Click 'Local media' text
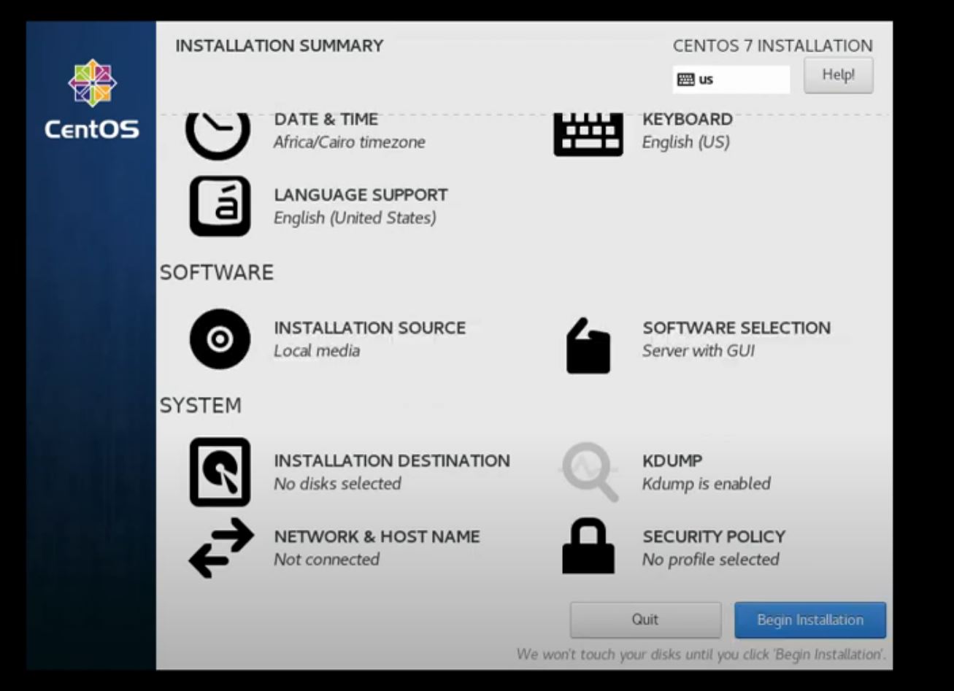The image size is (954, 691). [x=317, y=351]
